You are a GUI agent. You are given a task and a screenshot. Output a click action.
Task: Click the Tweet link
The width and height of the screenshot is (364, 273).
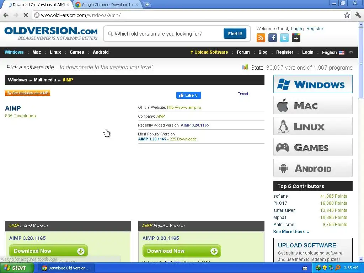click(243, 94)
